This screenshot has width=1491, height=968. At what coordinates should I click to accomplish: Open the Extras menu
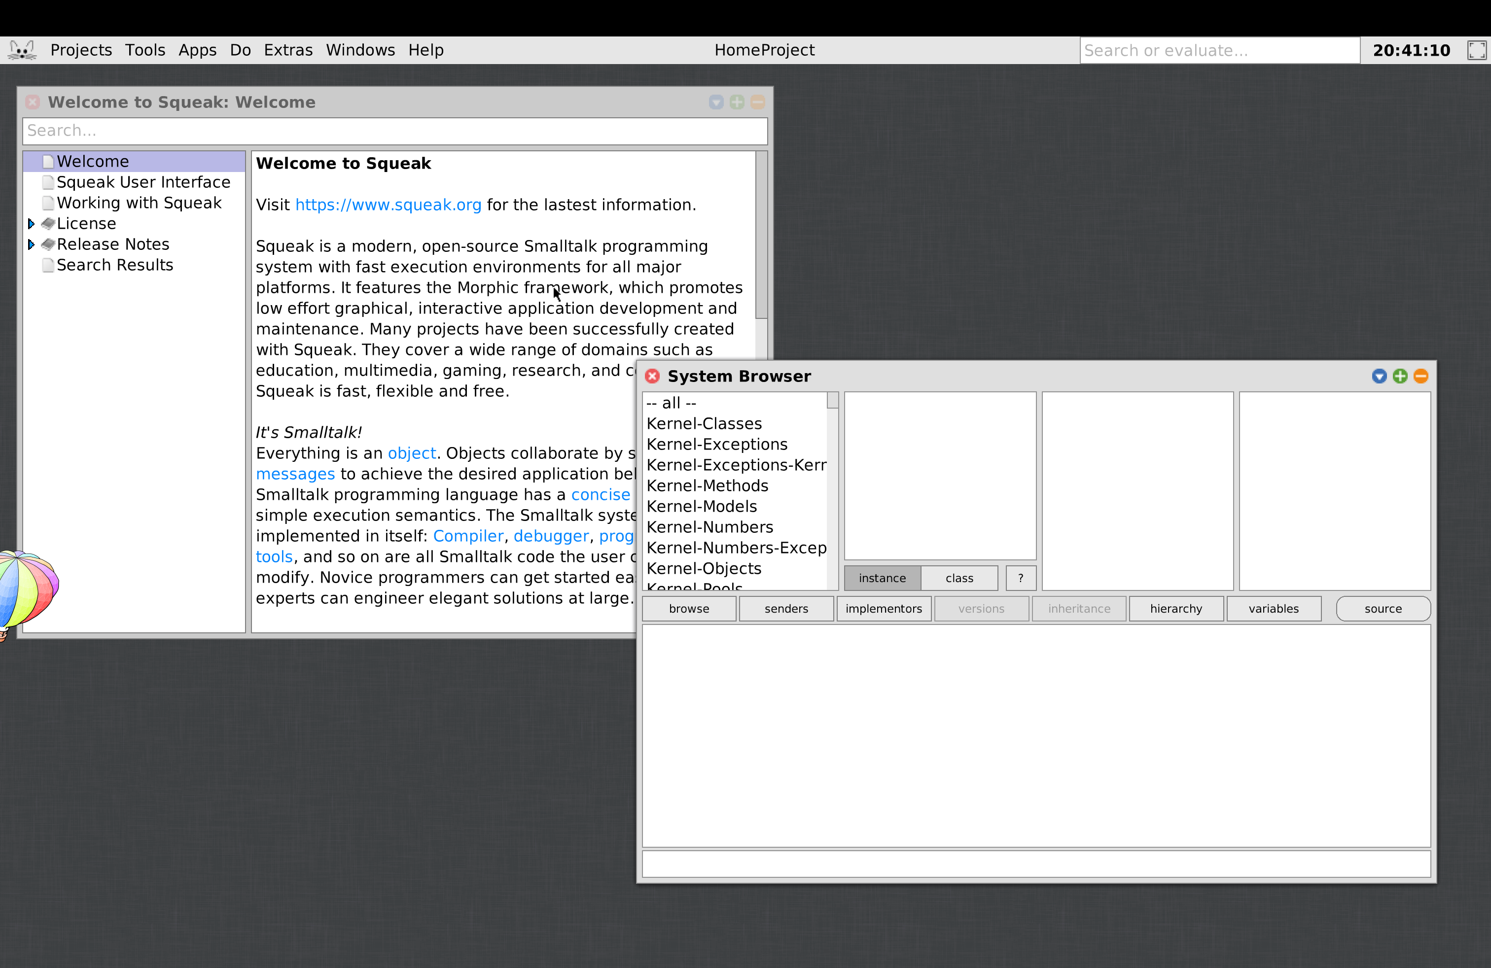click(x=288, y=50)
